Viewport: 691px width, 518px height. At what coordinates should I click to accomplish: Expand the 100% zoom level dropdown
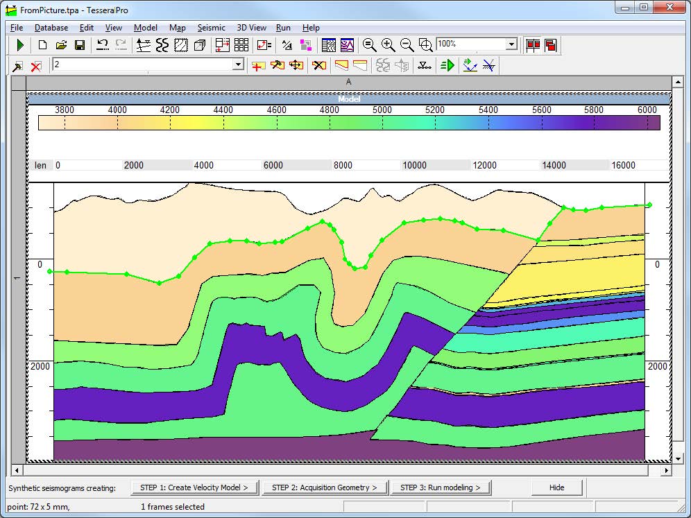[x=511, y=44]
